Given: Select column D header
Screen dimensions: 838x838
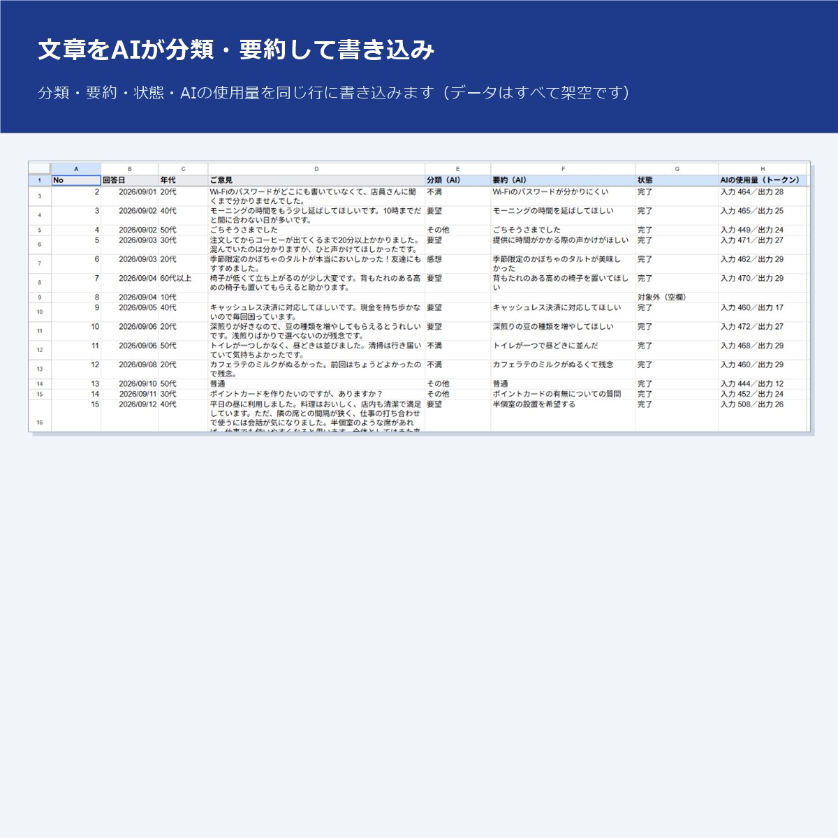Looking at the screenshot, I should [316, 169].
